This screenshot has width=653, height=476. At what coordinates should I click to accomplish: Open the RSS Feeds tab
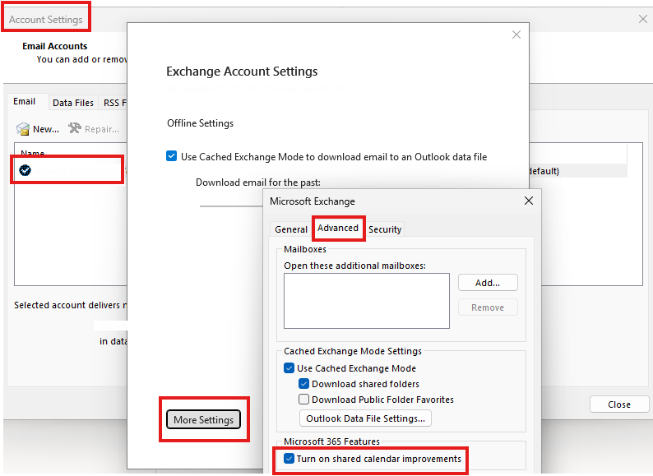coord(114,103)
